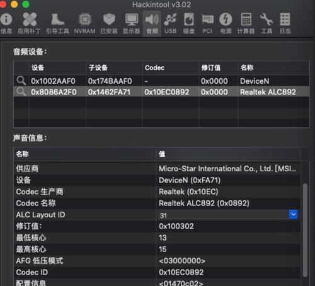The image size is (315, 286).
Task: Open the 日志 (Logs) section
Action: tap(285, 23)
